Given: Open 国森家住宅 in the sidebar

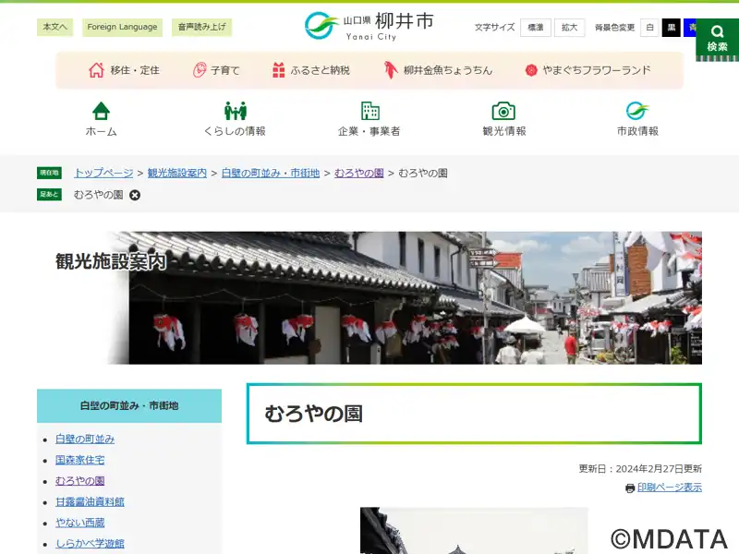Looking at the screenshot, I should click(80, 460).
